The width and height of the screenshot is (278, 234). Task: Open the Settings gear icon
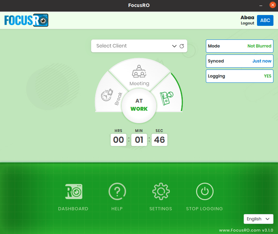(x=161, y=191)
